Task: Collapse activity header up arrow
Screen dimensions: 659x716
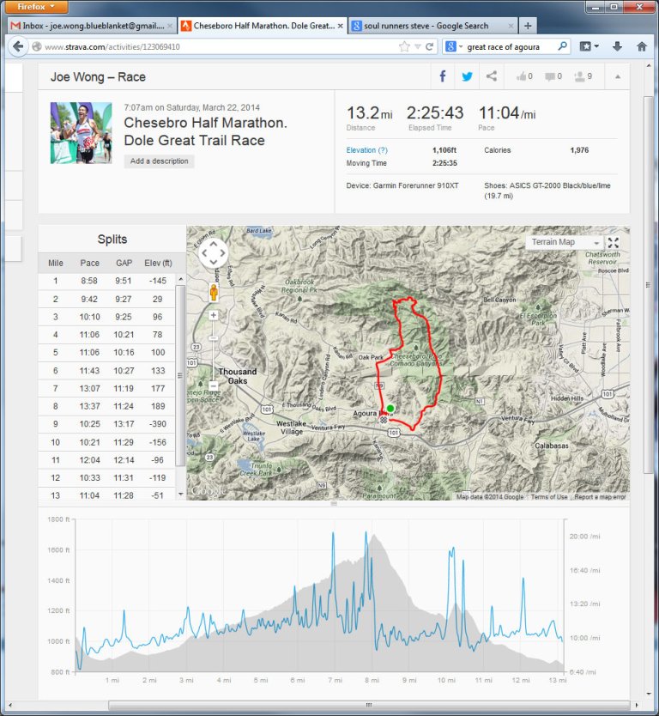Action: 618,76
